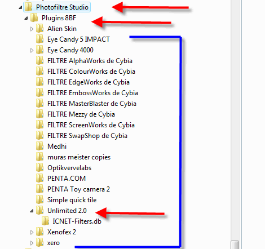Select muras meister copies folder name

coord(79,157)
